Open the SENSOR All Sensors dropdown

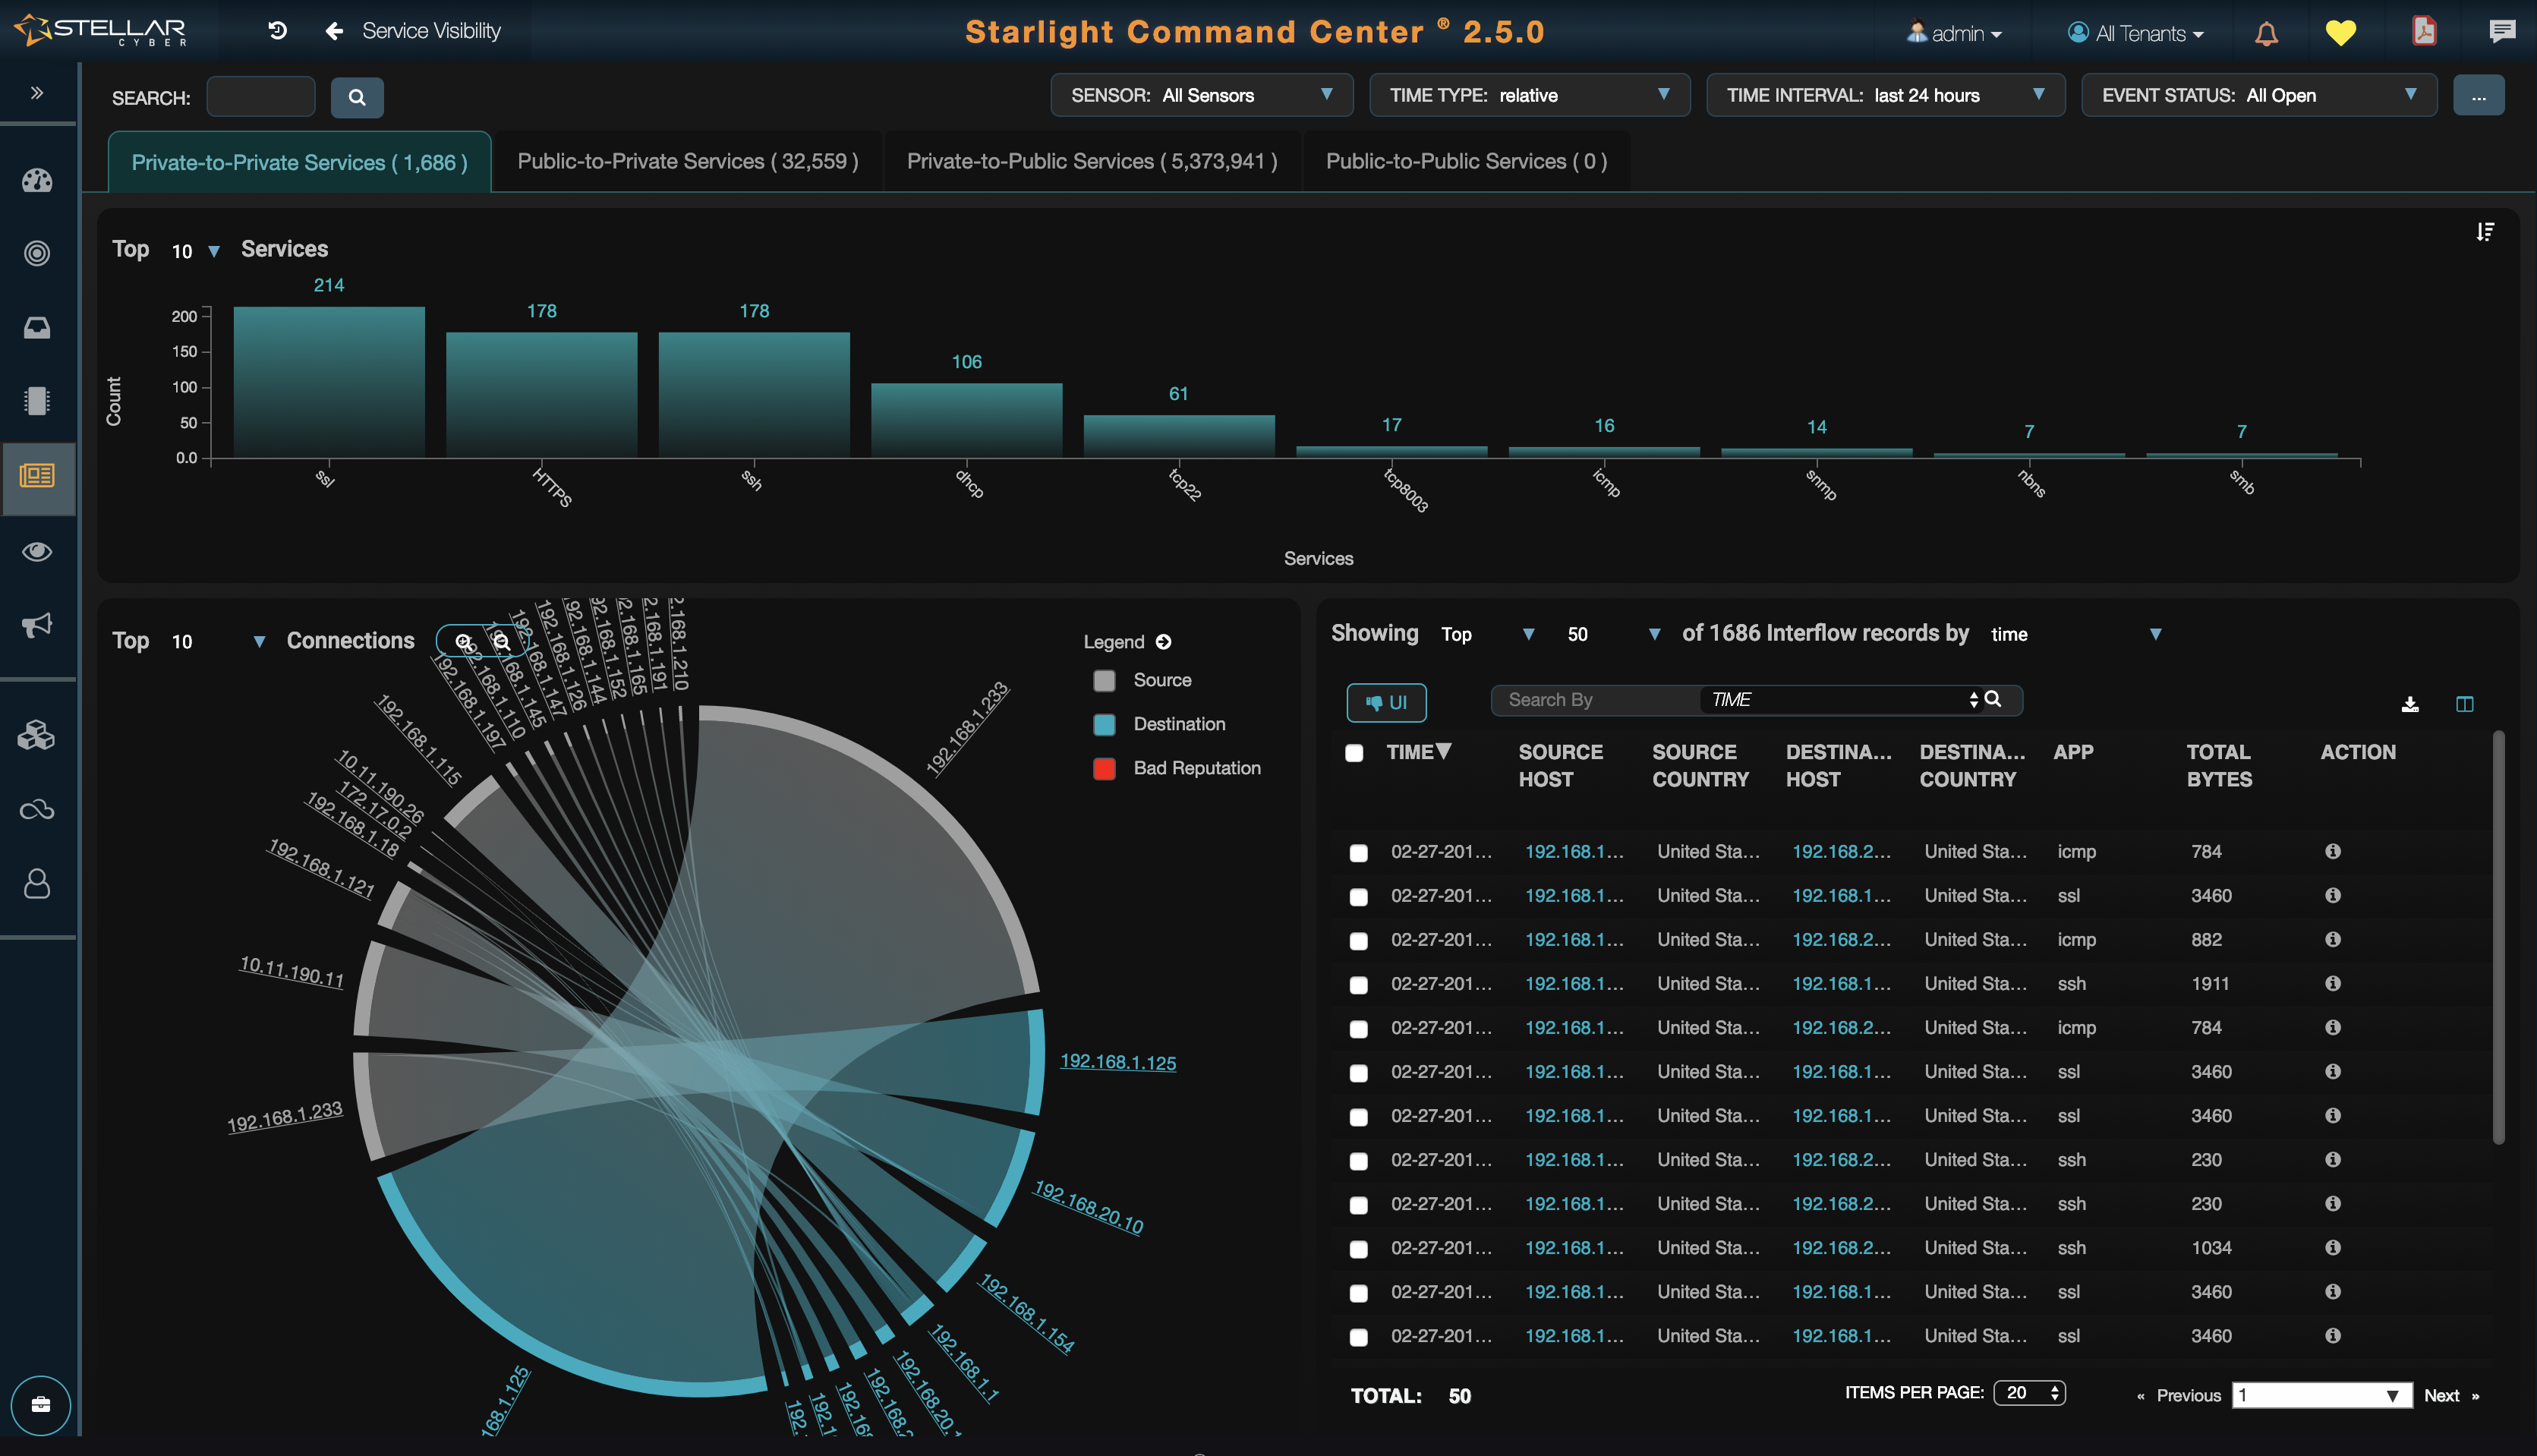tap(1201, 95)
